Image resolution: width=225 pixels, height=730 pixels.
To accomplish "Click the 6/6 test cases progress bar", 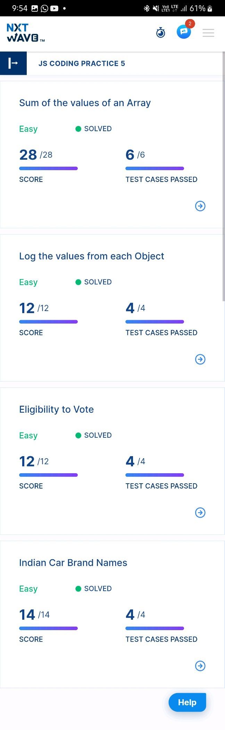I will point(155,168).
